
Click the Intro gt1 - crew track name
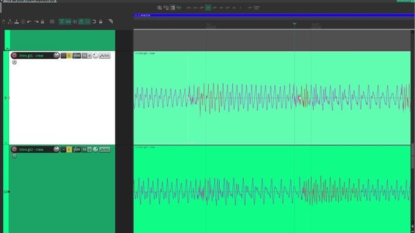[31, 56]
